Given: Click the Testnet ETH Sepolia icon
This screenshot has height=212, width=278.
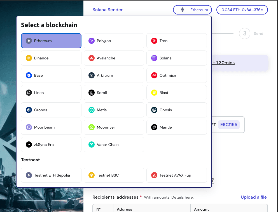Looking at the screenshot, I should tap(29, 175).
